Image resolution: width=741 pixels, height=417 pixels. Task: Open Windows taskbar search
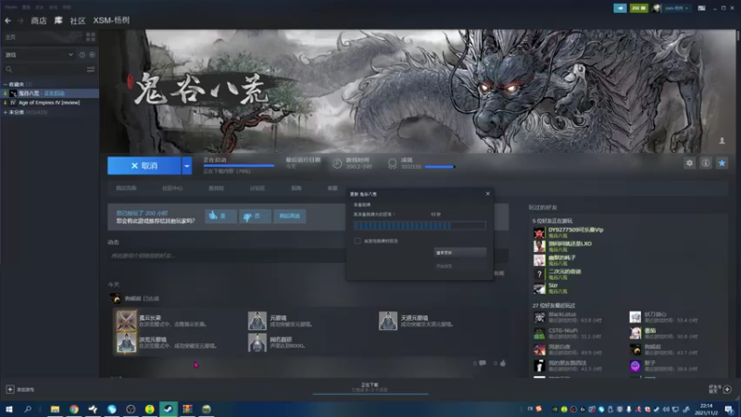28,409
